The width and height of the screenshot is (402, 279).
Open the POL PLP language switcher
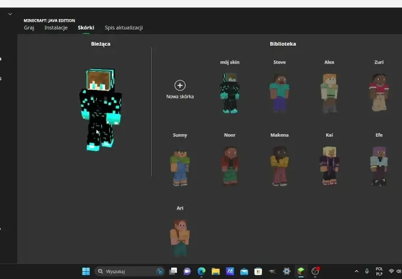379,271
